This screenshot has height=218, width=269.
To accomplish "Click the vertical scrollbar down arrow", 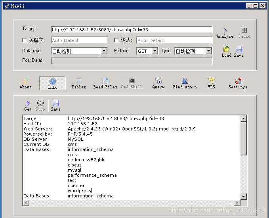I will coord(244,196).
